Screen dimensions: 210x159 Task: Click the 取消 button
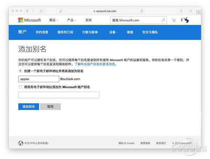tap(50, 106)
